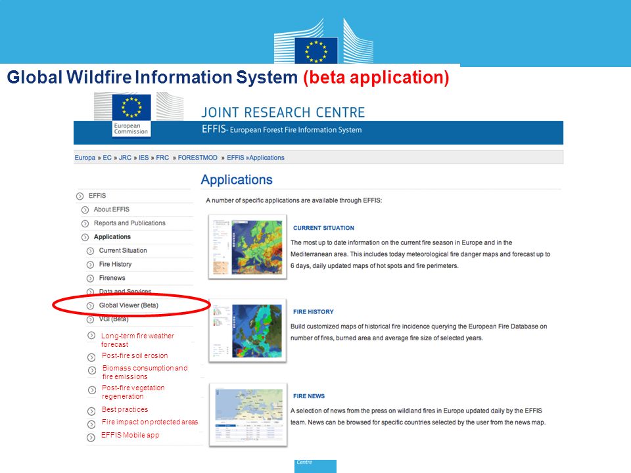This screenshot has width=631, height=473.
Task: Open Biomass consumption and fire emissions entry
Action: (145, 372)
